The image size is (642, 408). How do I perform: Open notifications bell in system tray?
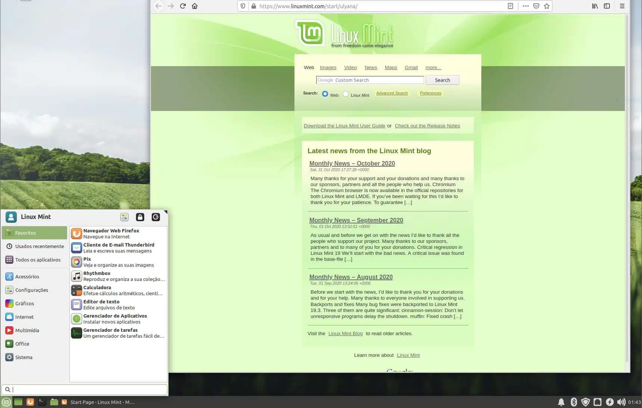561,402
